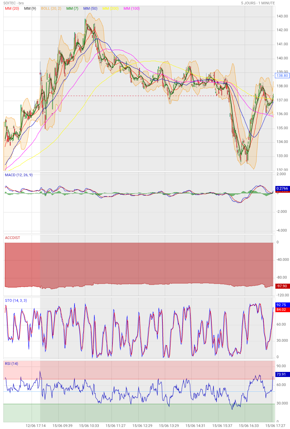
Task: Click the 15/06 09:39 time axis label
Action: pyautogui.click(x=62, y=426)
